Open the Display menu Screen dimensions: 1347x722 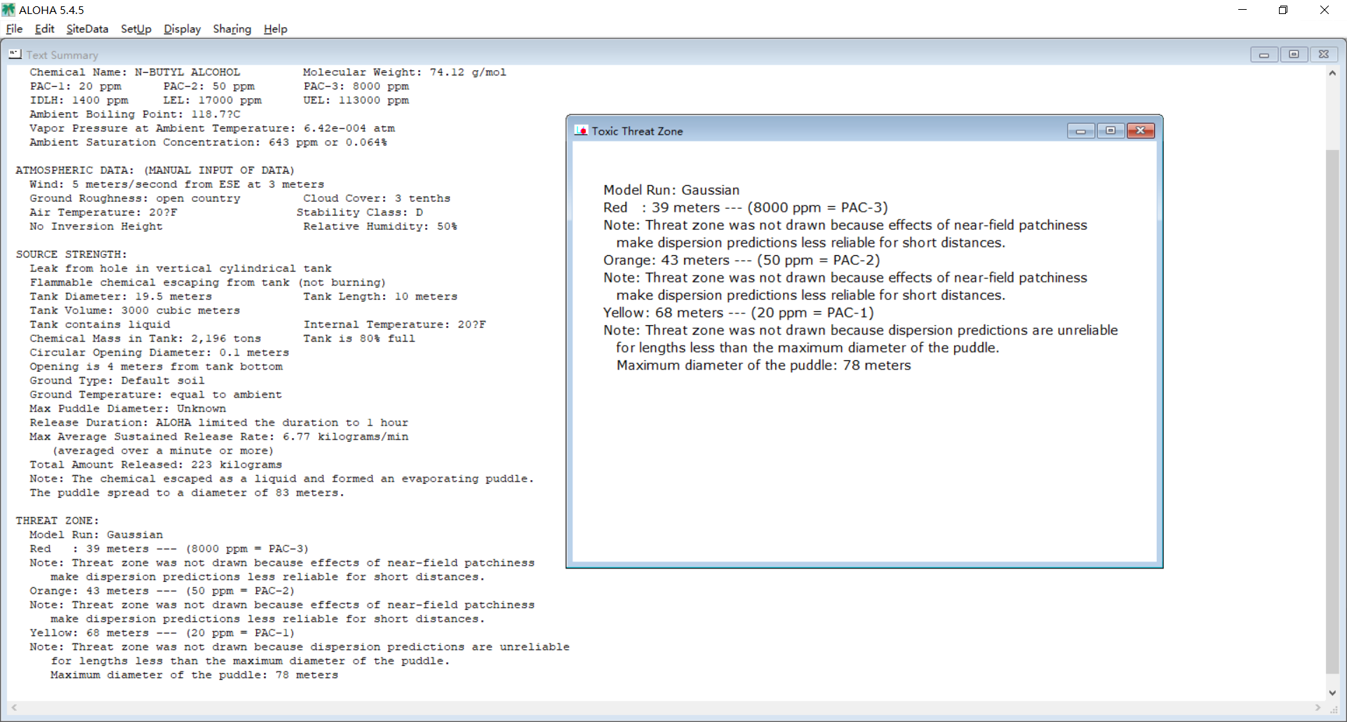(x=182, y=29)
